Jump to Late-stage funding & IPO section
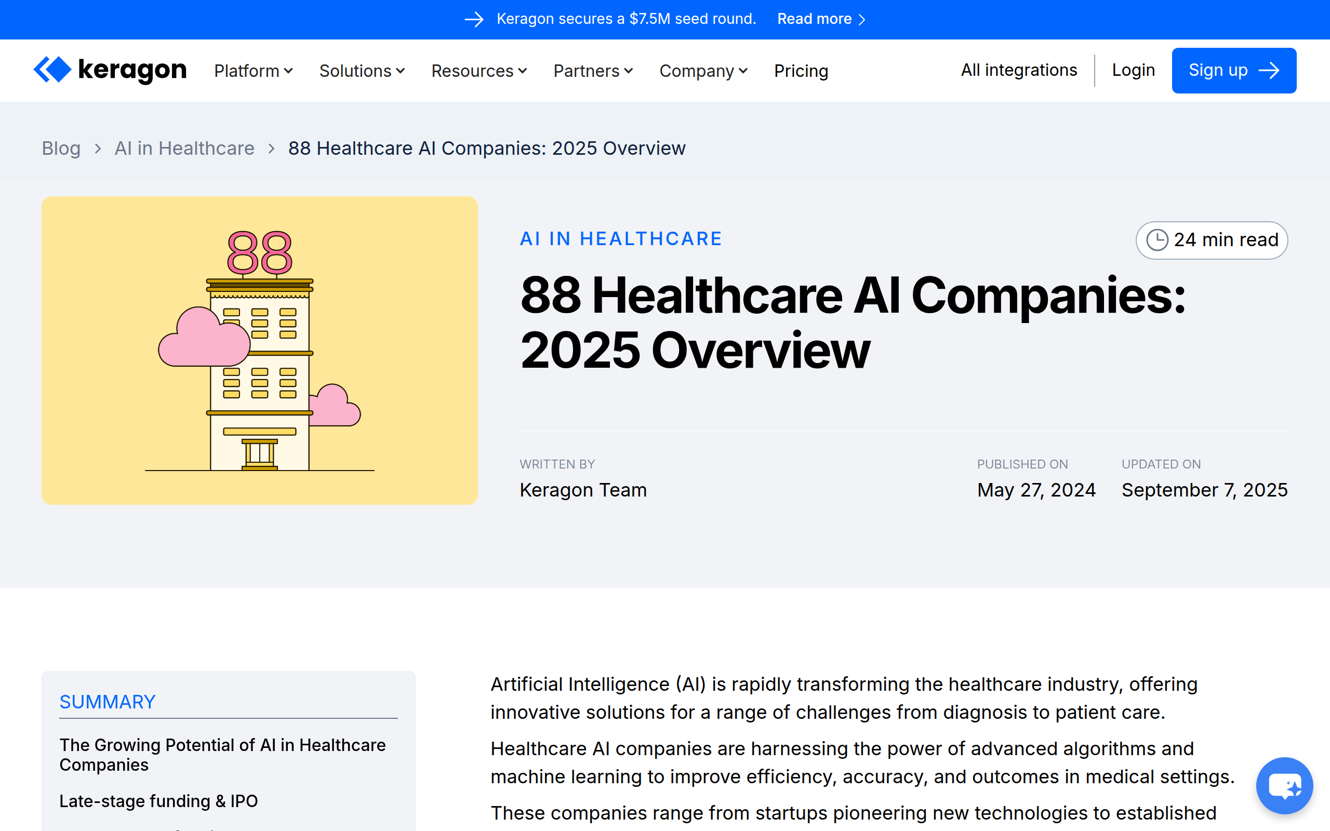The height and width of the screenshot is (831, 1330). [158, 801]
